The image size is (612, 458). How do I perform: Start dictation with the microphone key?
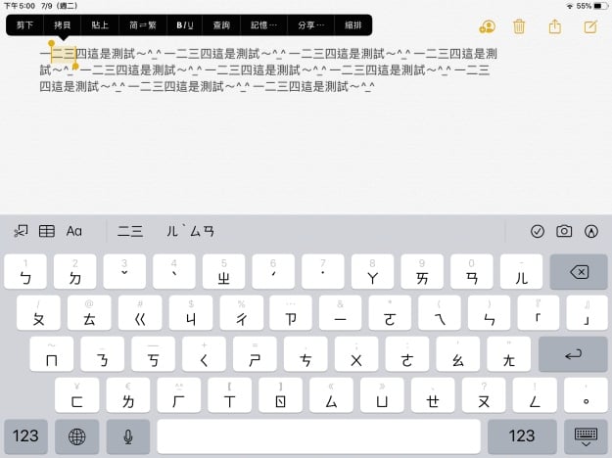pos(127,435)
